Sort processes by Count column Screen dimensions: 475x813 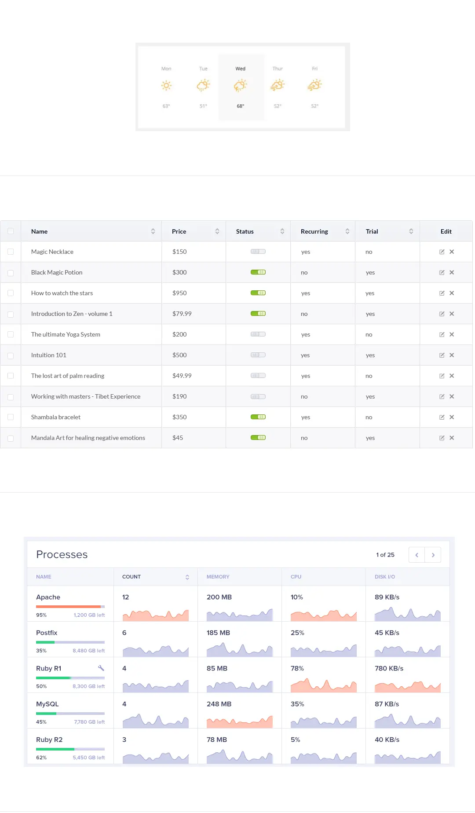tap(187, 577)
